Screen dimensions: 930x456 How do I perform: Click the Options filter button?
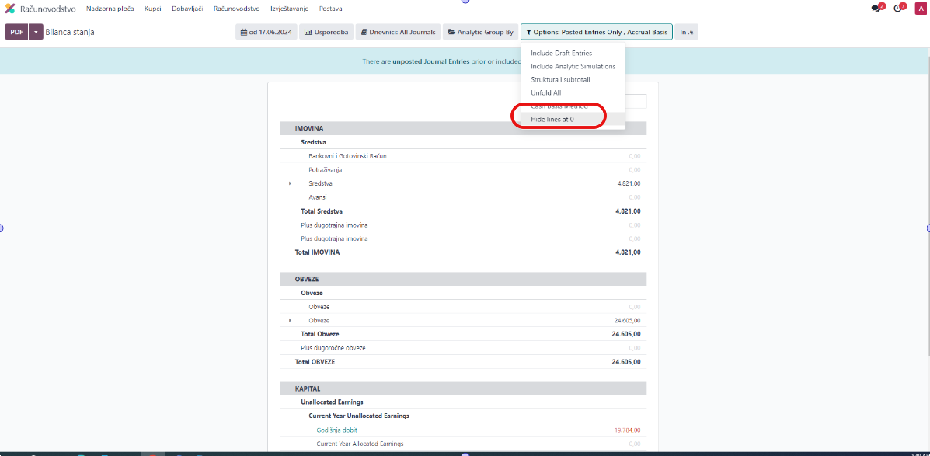(595, 33)
